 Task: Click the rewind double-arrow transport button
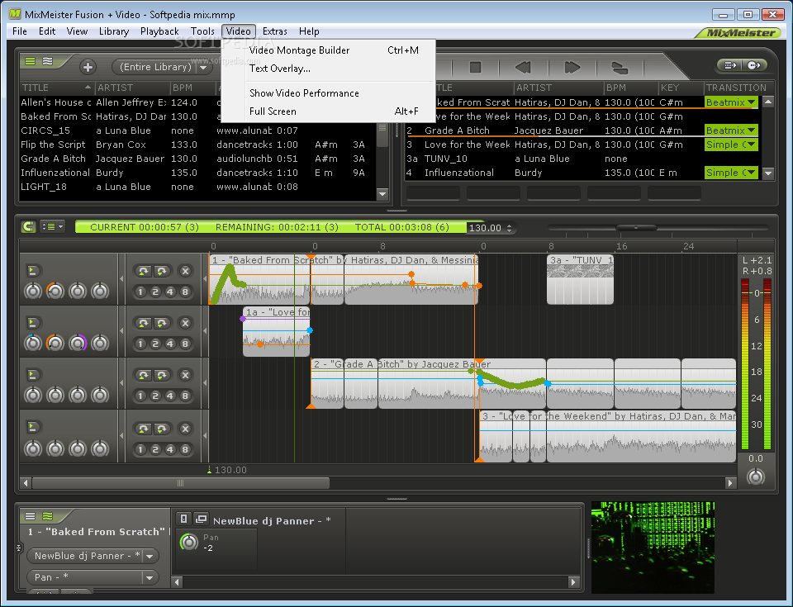523,67
